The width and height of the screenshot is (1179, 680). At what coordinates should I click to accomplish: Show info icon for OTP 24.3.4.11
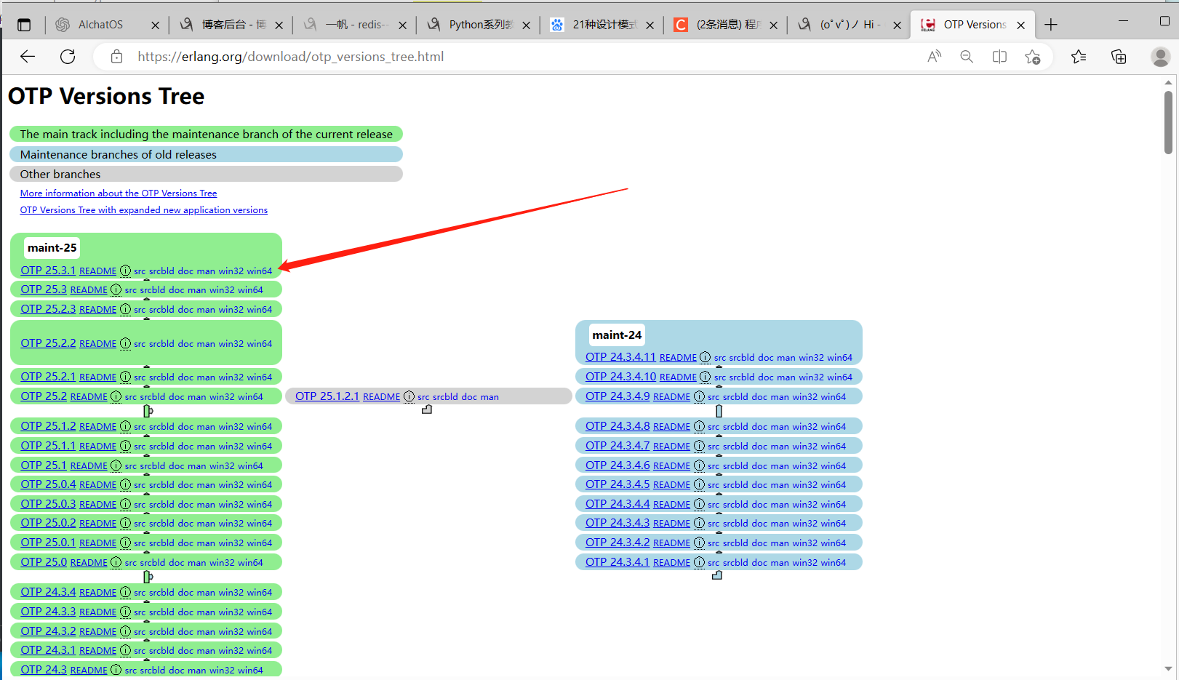click(705, 357)
